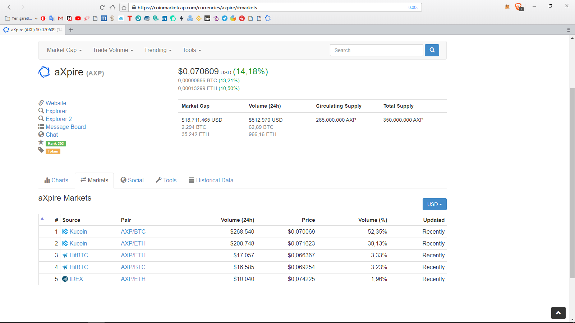Open the Binance bookmark icon
Image resolution: width=575 pixels, height=323 pixels.
coord(199,18)
